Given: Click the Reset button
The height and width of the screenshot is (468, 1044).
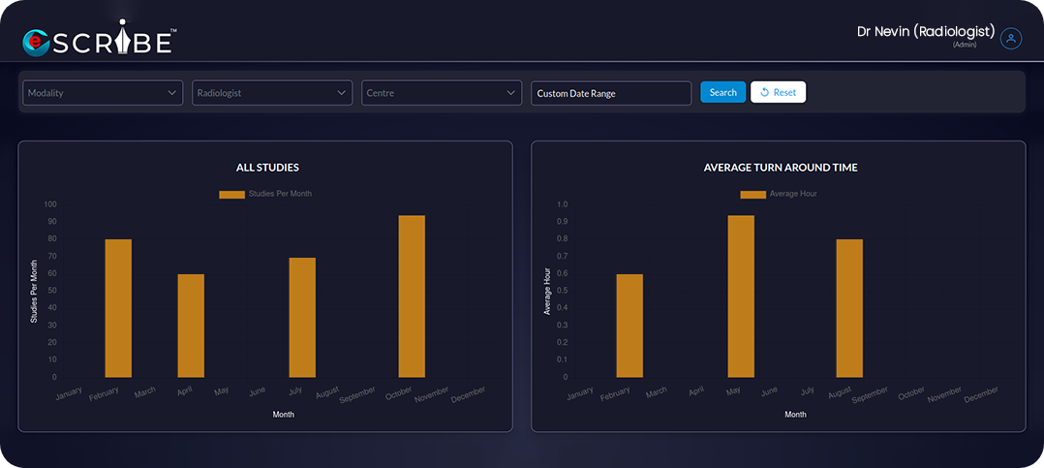Looking at the screenshot, I should click(x=779, y=93).
